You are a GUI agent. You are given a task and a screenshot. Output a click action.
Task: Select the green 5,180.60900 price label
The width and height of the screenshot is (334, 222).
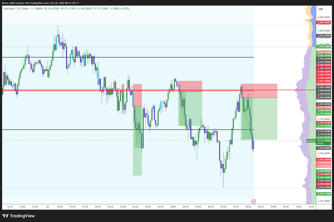(x=324, y=110)
